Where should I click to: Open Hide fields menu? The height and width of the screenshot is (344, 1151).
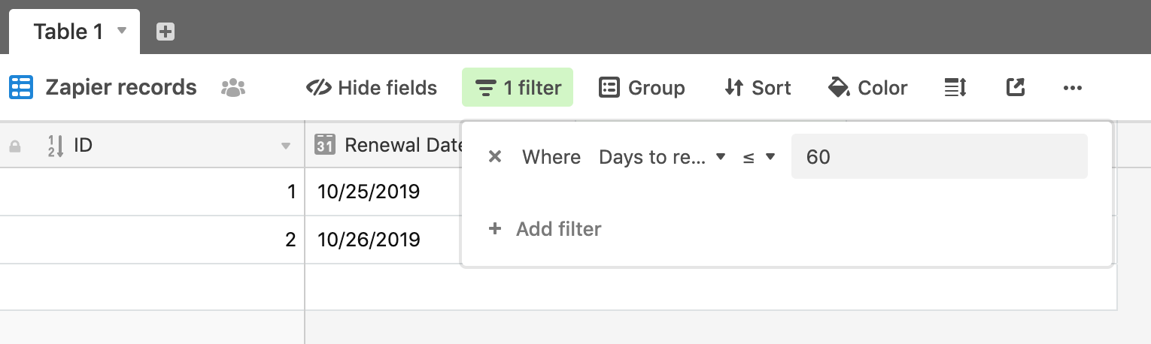[372, 88]
